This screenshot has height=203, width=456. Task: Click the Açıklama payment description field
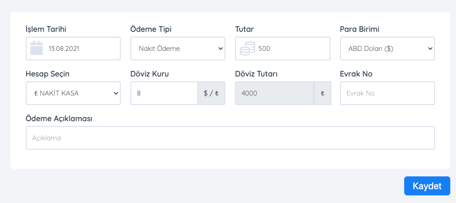(230, 138)
